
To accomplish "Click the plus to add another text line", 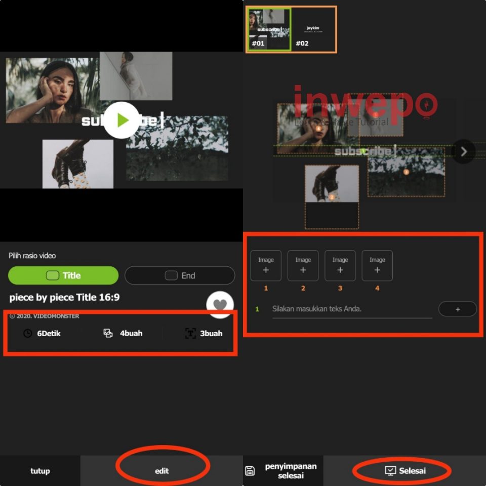I will tap(457, 309).
